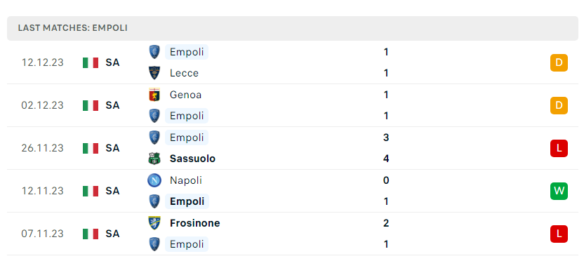Open the Napoli team link
The image size is (584, 261).
coord(186,180)
